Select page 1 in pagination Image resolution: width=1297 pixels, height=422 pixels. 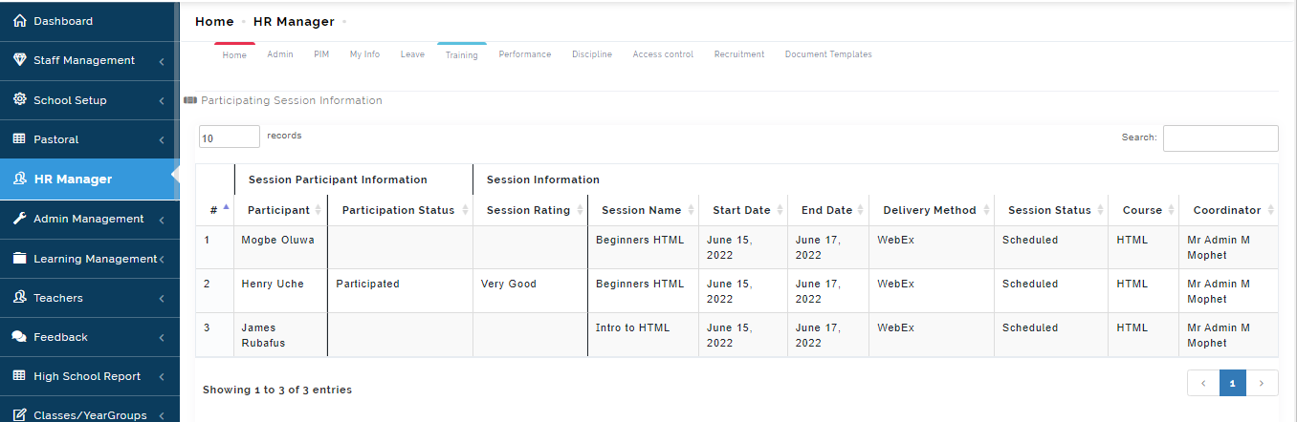(x=1233, y=383)
